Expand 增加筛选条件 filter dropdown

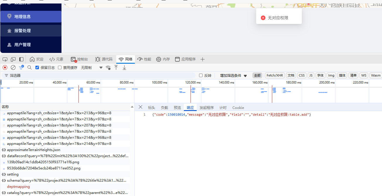[x=233, y=75]
